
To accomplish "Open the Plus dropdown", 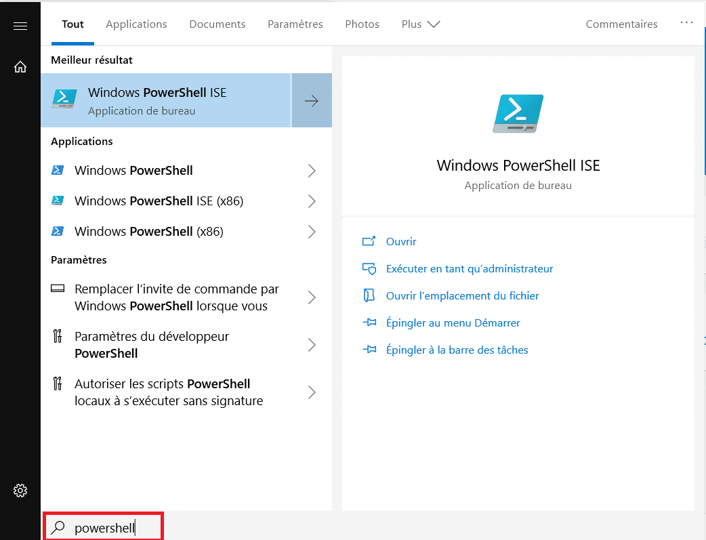I will (421, 24).
